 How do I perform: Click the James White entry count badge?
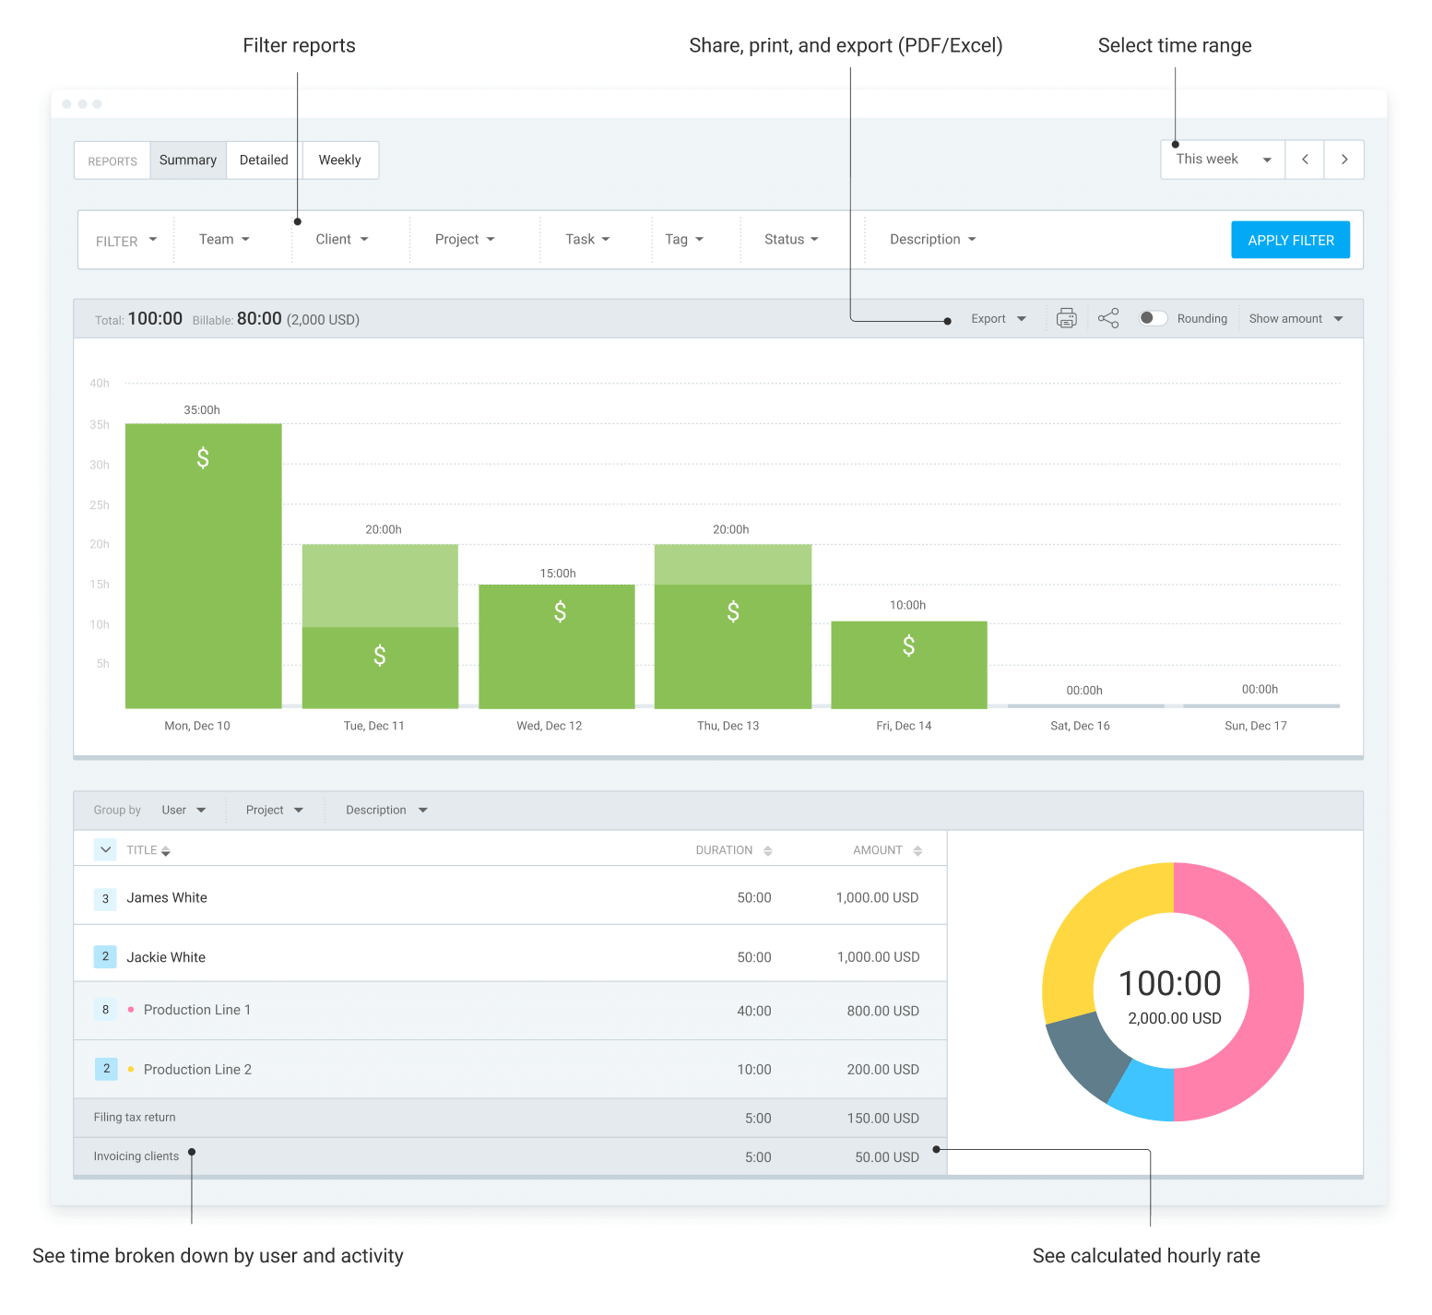[105, 898]
